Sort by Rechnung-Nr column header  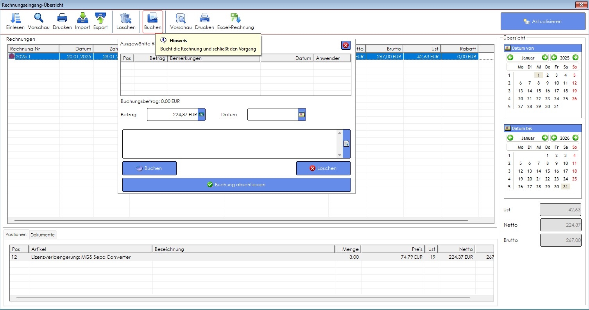34,49
